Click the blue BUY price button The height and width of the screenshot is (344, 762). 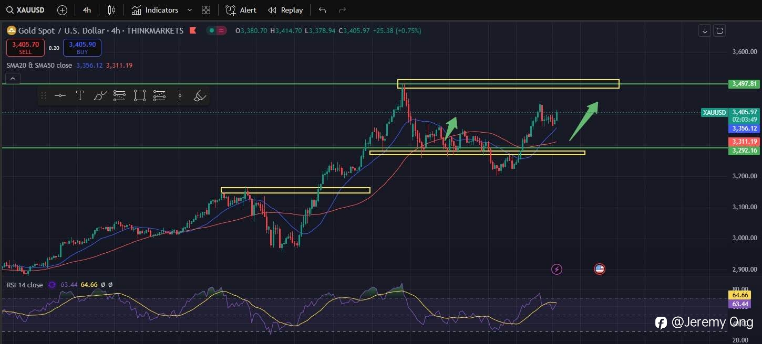(82, 48)
